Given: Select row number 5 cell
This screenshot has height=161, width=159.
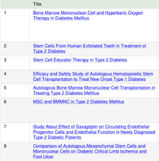Looking at the screenshot, I should 15,91.
